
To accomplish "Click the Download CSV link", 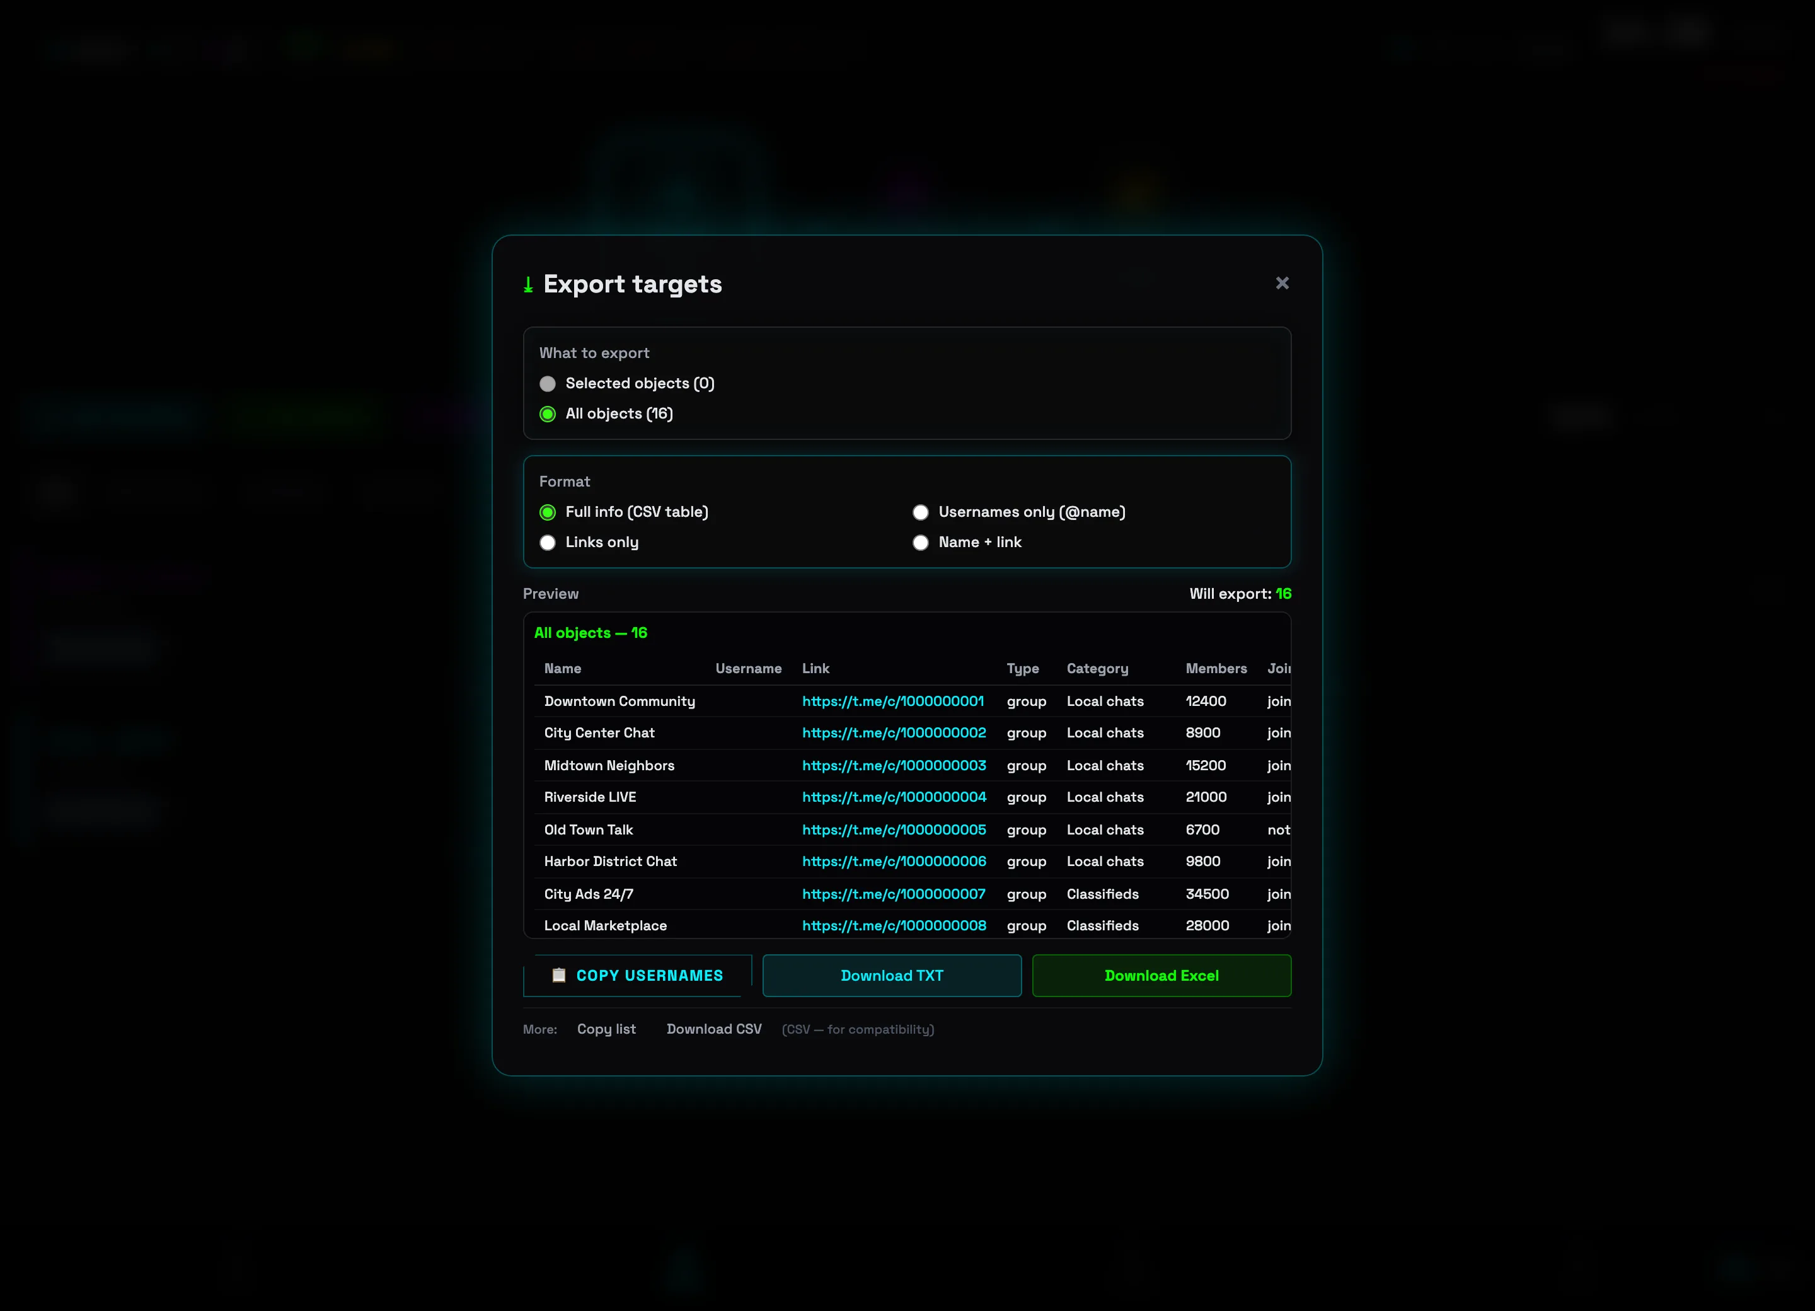I will [x=714, y=1029].
